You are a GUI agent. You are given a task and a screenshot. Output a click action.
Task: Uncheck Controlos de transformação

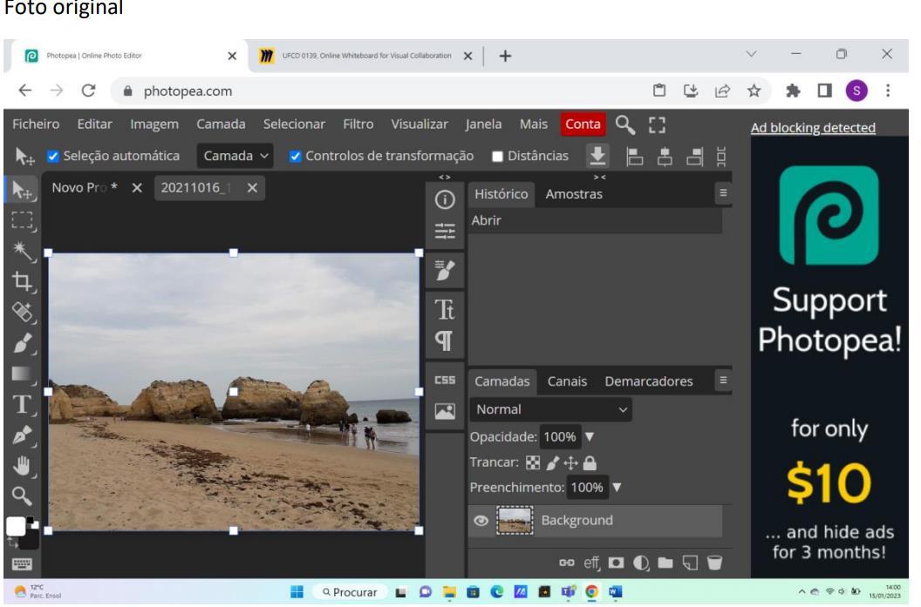pyautogui.click(x=295, y=157)
